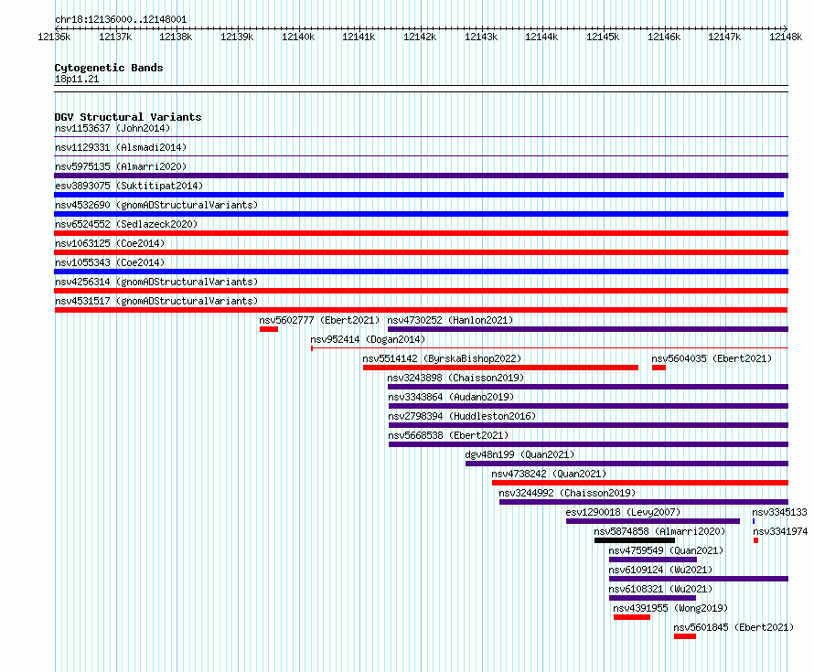Click the dgv48n199 (Quan2021) label
Image resolution: width=814 pixels, height=672 pixels.
pos(519,454)
